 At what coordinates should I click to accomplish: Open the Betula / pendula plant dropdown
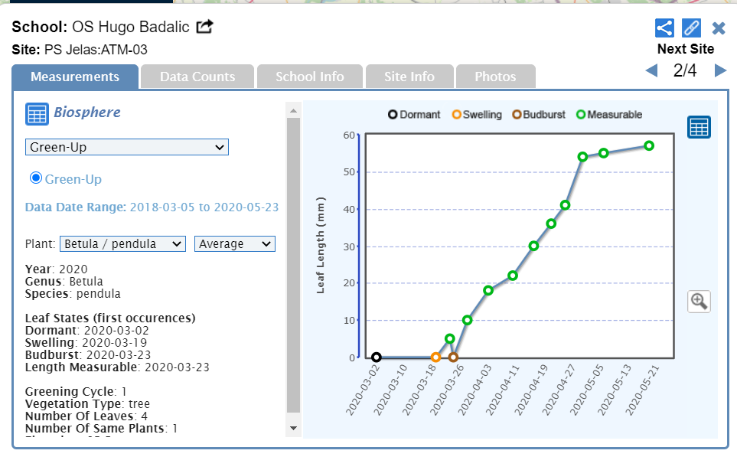tap(122, 243)
